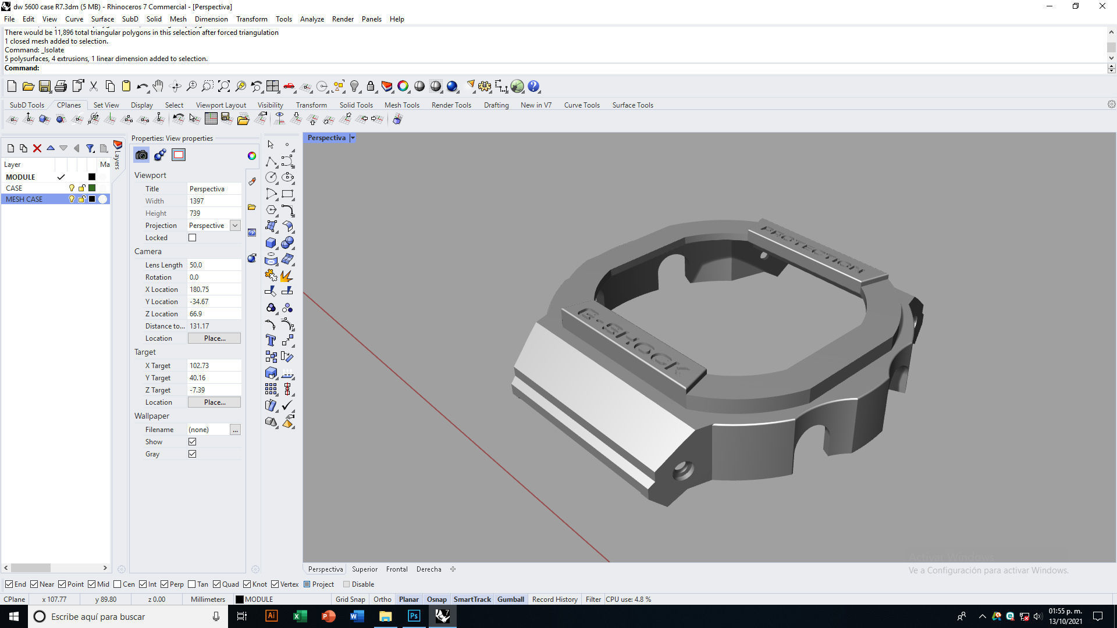The width and height of the screenshot is (1117, 628).
Task: Click the layer Filter funnel icon
Action: (90, 148)
